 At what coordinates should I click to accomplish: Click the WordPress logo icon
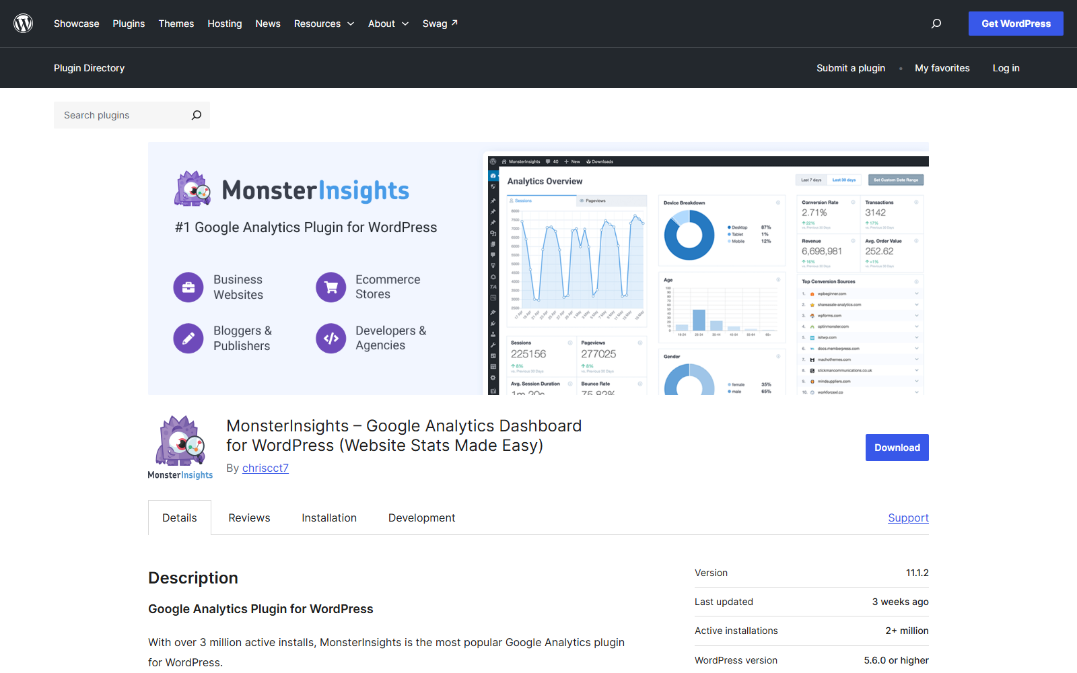24,24
